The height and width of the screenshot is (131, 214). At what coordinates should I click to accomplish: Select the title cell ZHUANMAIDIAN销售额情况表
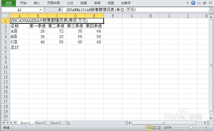click(x=57, y=21)
